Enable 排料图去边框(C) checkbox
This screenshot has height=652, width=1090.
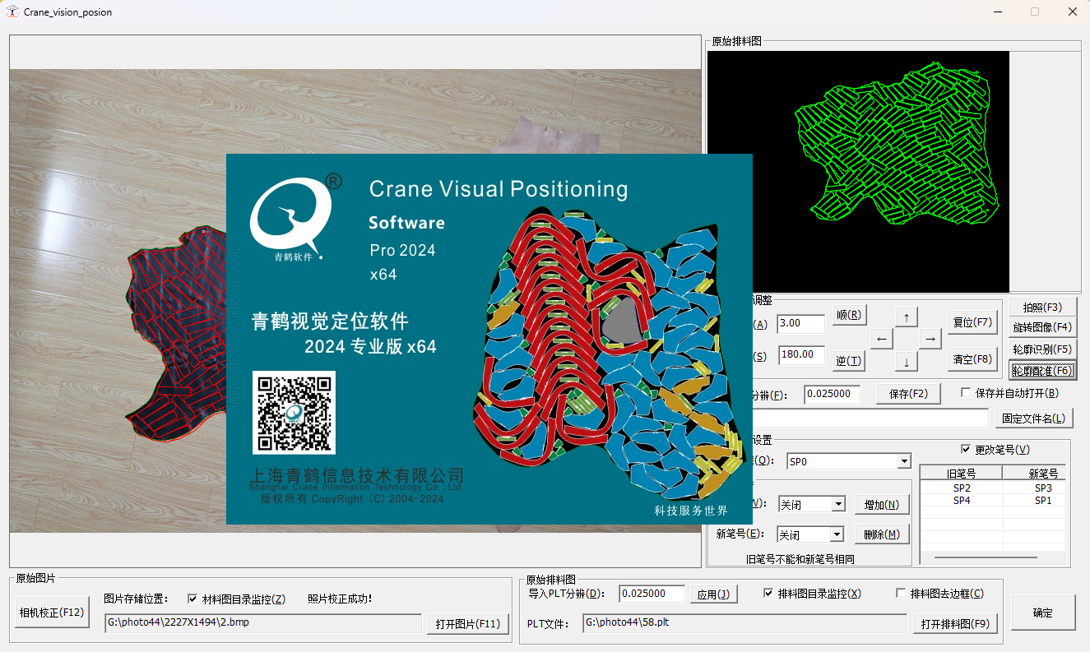901,594
